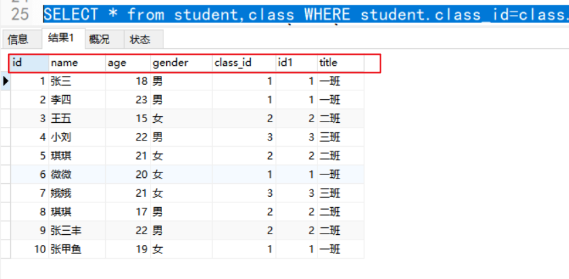Click age cell 19 in 张甲鱼 row
This screenshot has width=569, height=279.
127,249
